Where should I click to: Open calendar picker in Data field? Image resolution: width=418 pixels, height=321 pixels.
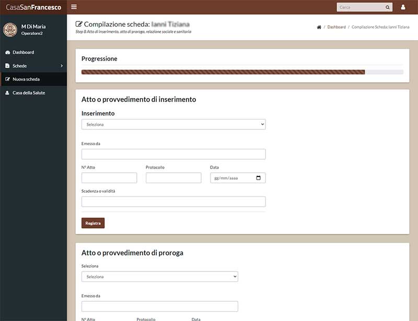[258, 177]
